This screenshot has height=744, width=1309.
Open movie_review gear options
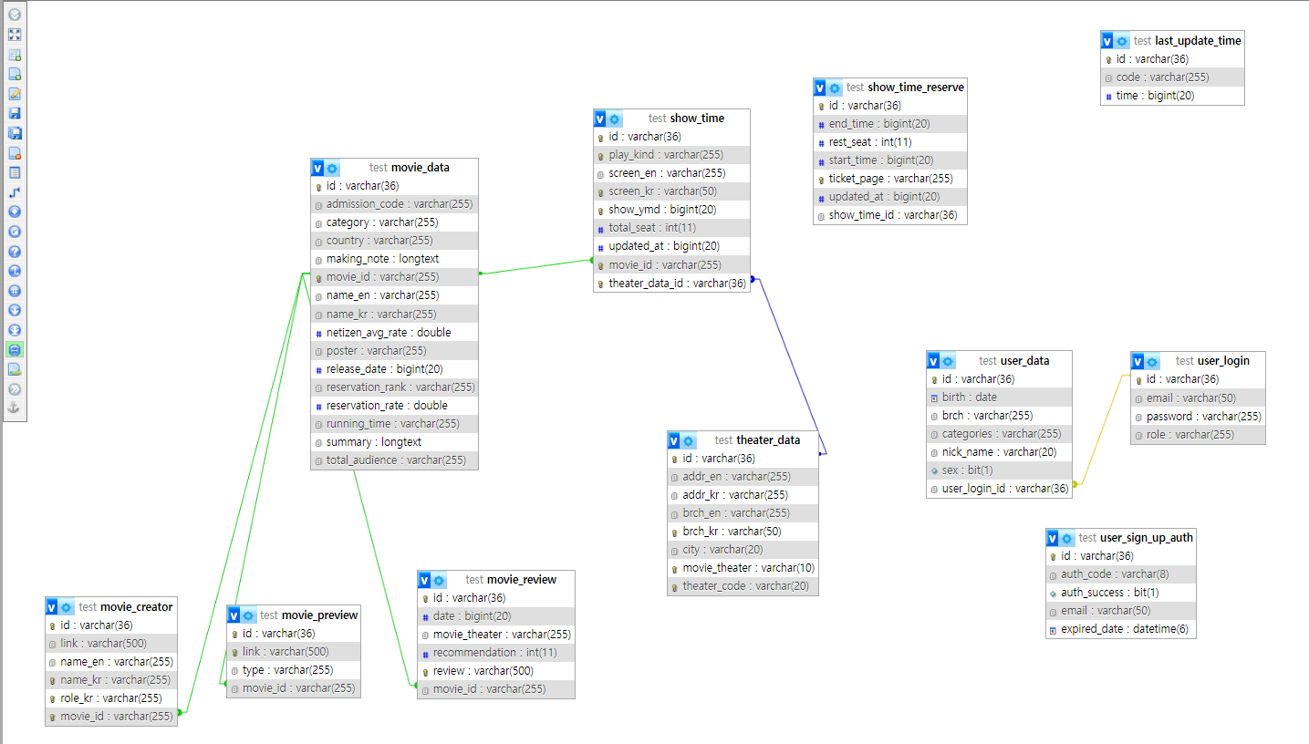(x=439, y=580)
